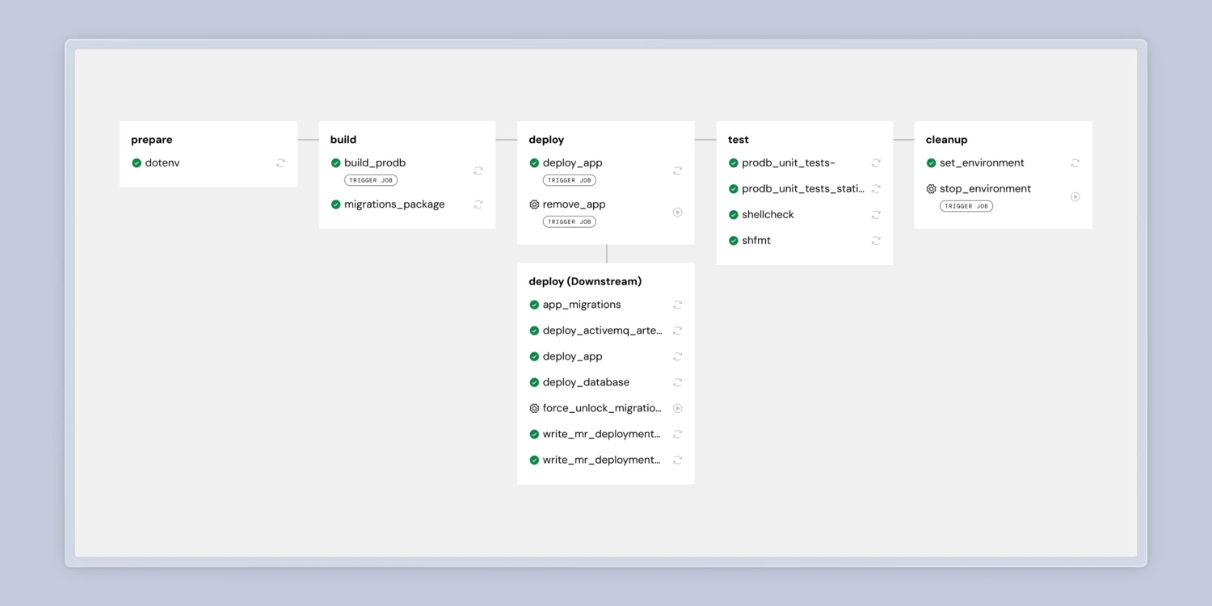This screenshot has width=1212, height=606.
Task: Open the downstream deploy_app job
Action: coord(572,357)
